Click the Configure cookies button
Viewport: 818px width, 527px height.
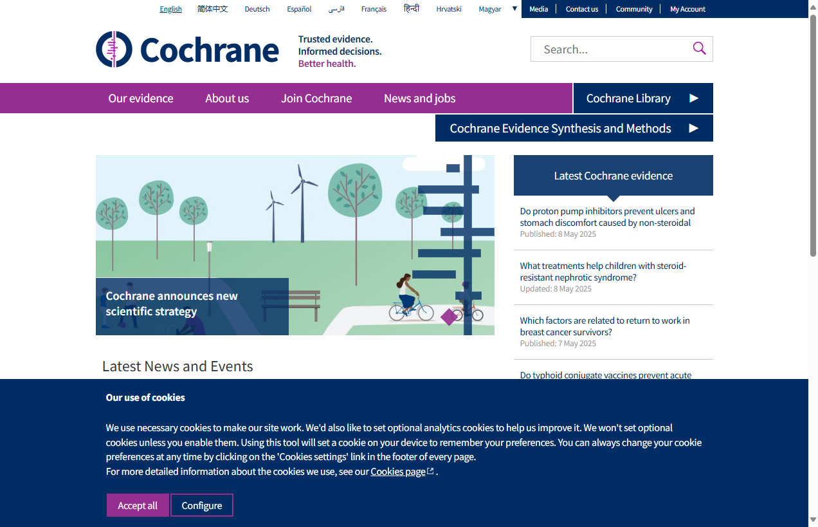tap(201, 505)
